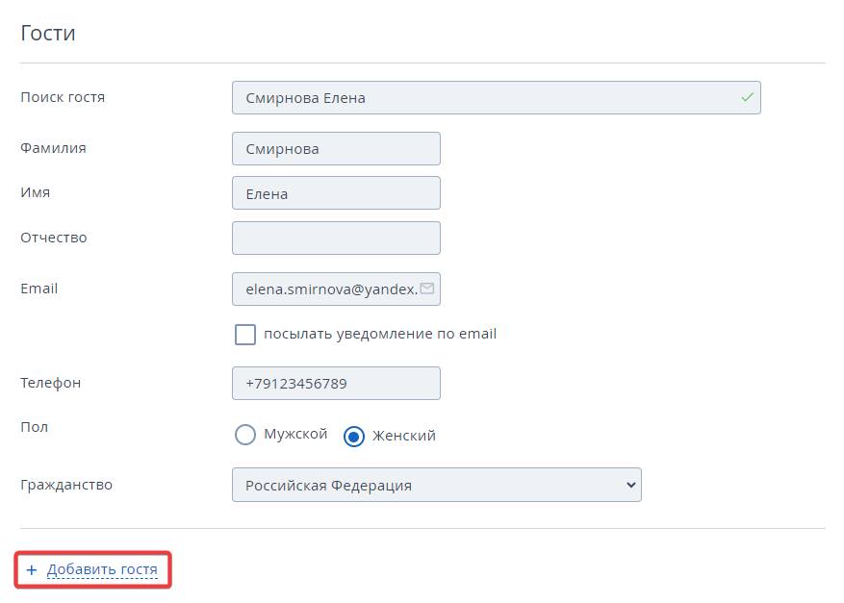Click the plus icon beside Добавить гостя
The image size is (844, 603).
(32, 570)
